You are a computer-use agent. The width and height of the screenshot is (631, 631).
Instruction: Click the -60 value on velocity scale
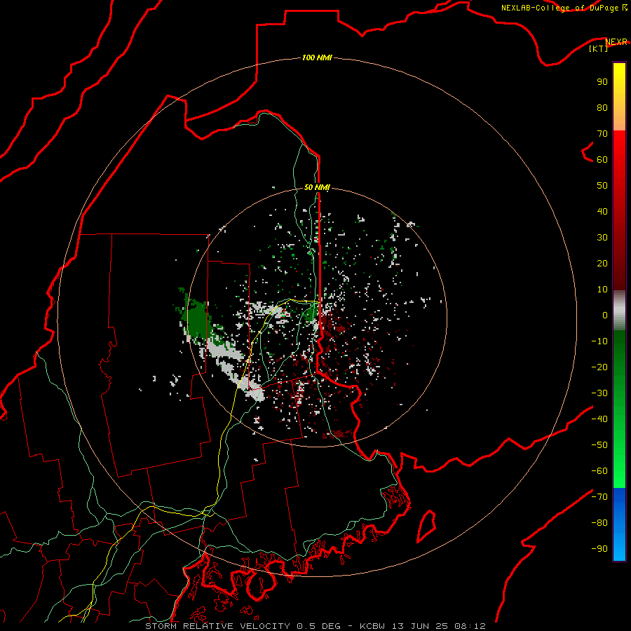tap(599, 471)
